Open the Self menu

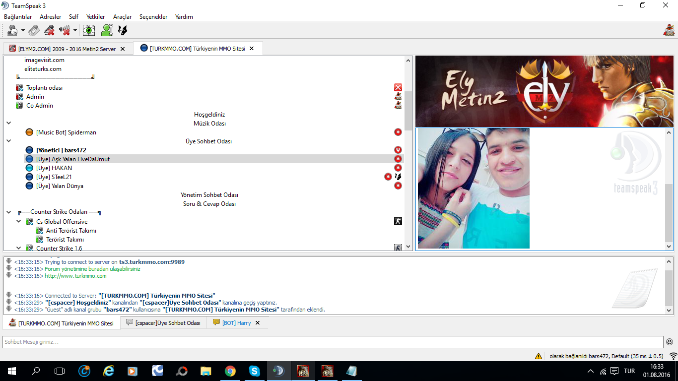(73, 17)
